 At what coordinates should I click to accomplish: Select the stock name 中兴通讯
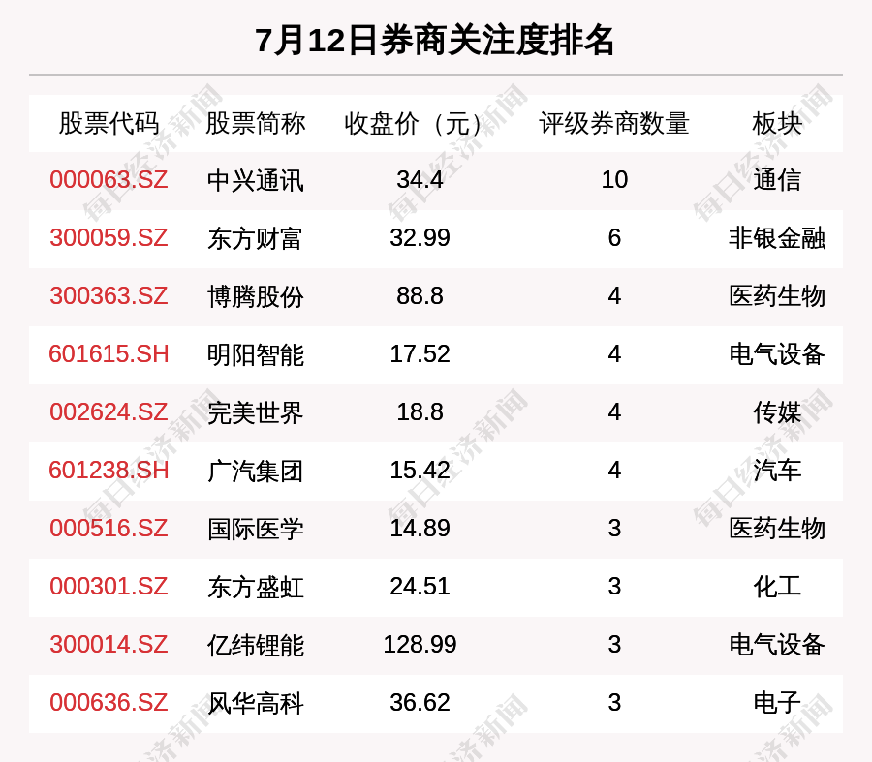pyautogui.click(x=256, y=180)
